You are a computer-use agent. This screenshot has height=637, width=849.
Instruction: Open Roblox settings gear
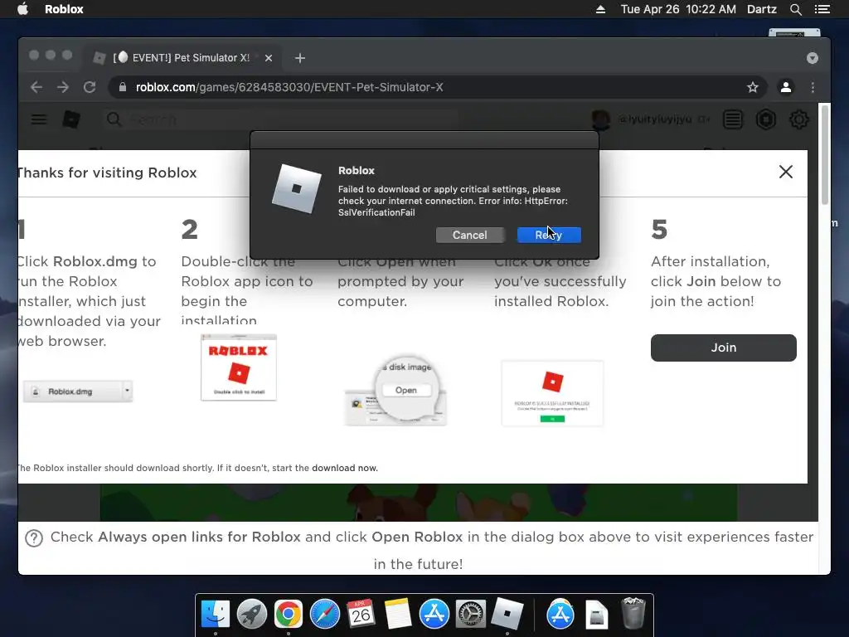pyautogui.click(x=798, y=119)
